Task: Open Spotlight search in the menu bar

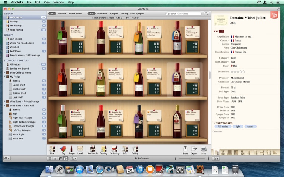Action: coord(271,2)
